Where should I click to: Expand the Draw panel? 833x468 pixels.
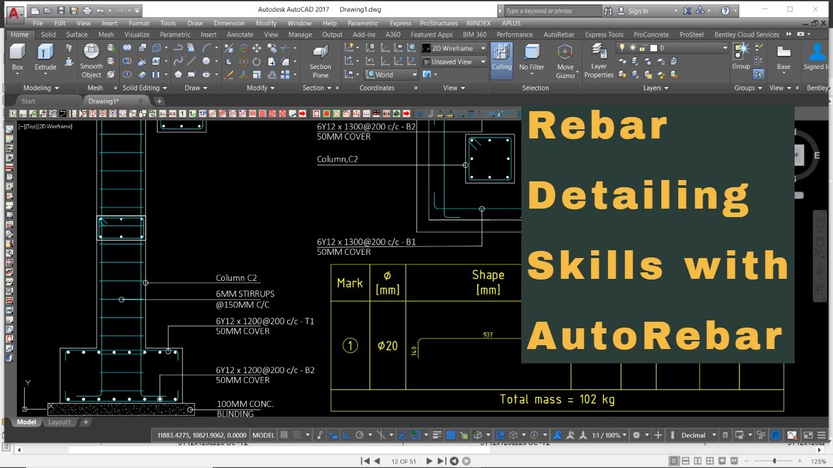tap(196, 88)
